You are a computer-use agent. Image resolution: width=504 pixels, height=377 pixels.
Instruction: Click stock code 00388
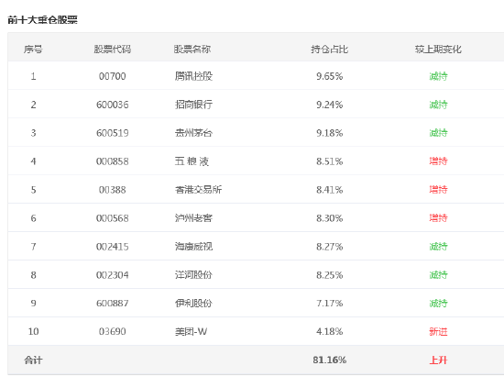tap(112, 190)
